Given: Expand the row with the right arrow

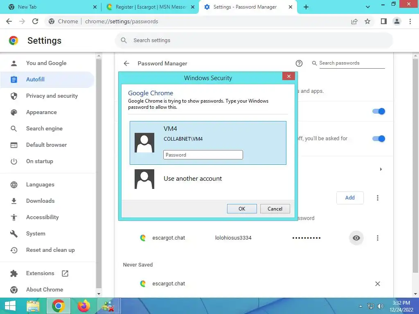Looking at the screenshot, I should (381, 169).
